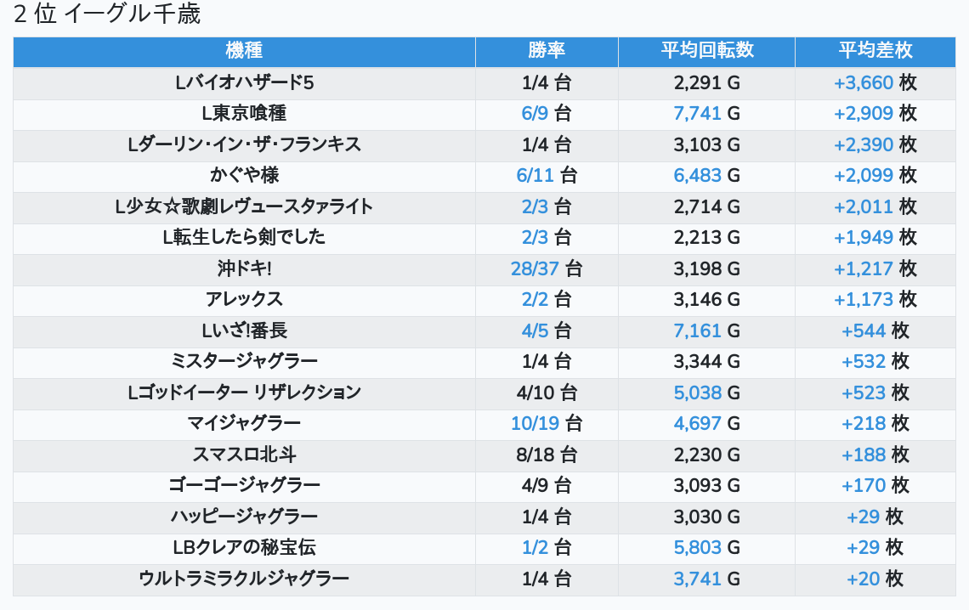Open the 10/19 win rate for マイジャグラー
Viewport: 969px width, 610px height.
(x=535, y=423)
